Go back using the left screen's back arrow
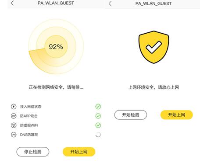Viewport: 200px width, 163px height. [12, 3]
